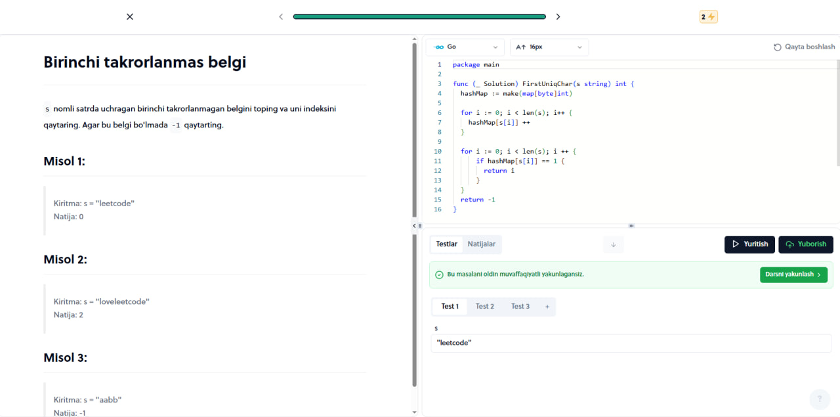
Task: Switch to the Natijalar tab
Action: pos(482,244)
